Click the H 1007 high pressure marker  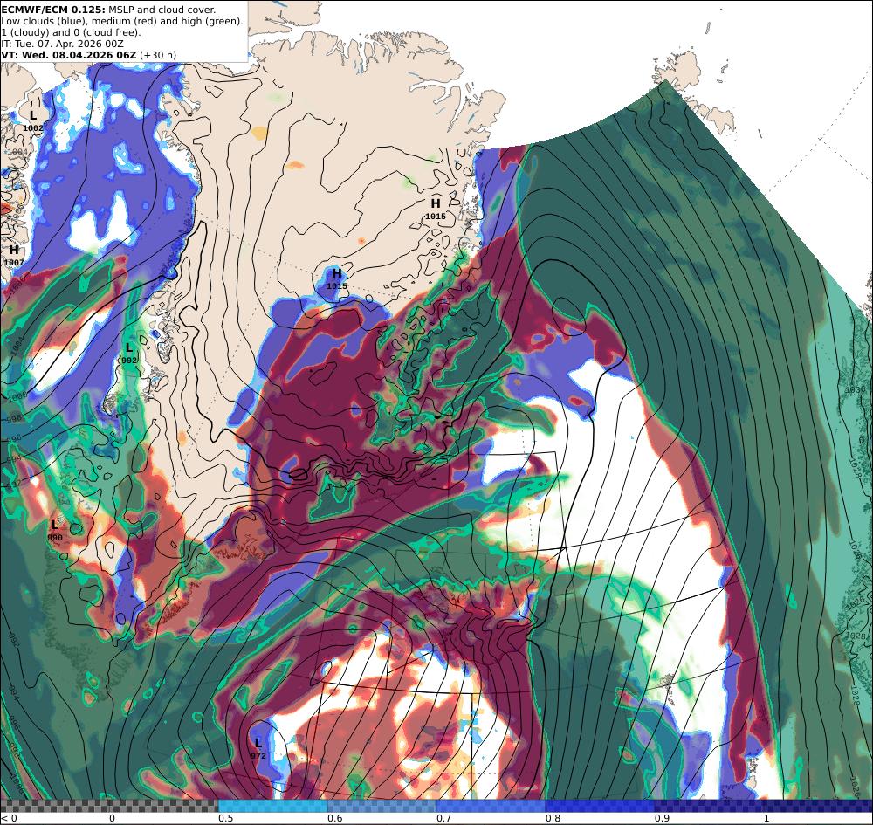14,256
